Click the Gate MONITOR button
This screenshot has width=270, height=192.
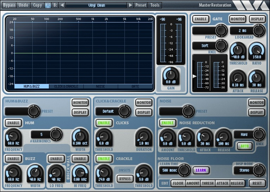[238, 19]
